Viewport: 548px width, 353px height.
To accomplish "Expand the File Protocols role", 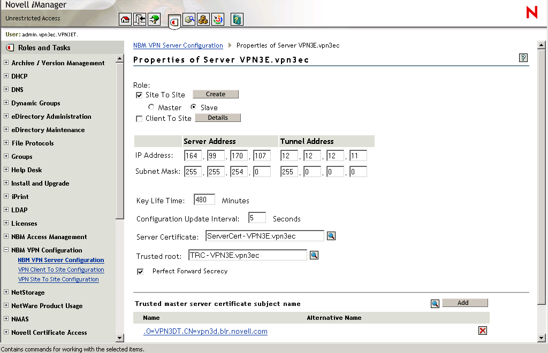I will pos(6,143).
